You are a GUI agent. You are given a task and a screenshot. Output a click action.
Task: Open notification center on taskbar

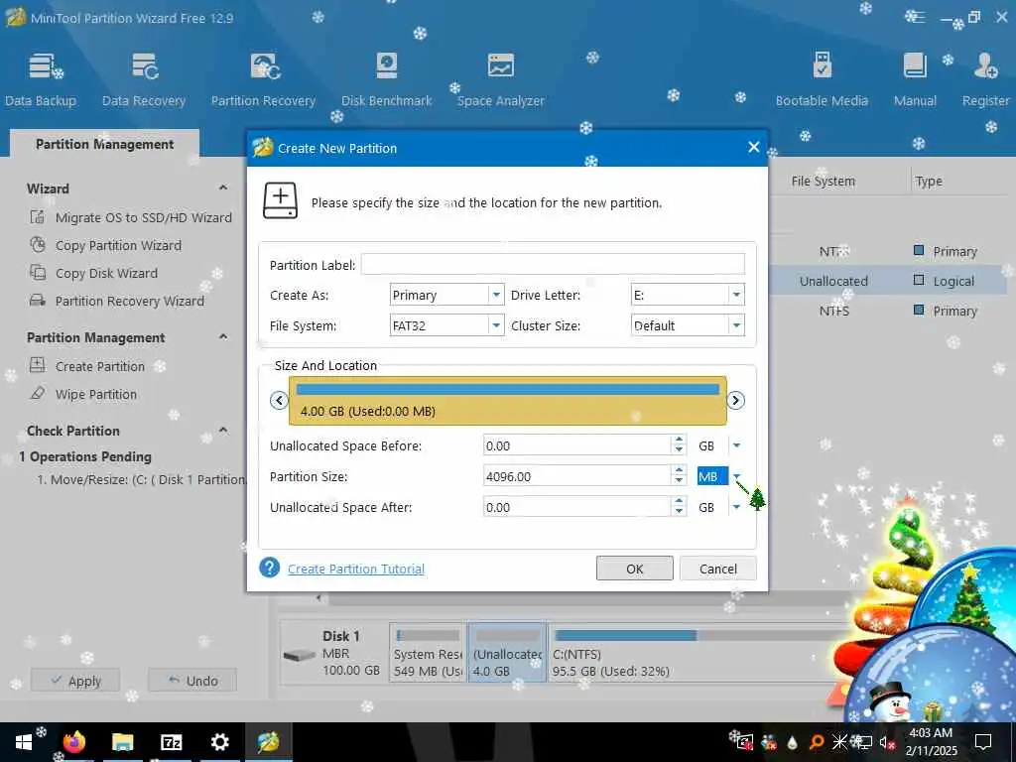click(983, 742)
